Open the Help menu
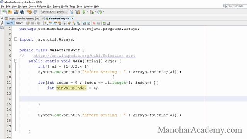This screenshot has height=139, width=247. click(x=96, y=7)
